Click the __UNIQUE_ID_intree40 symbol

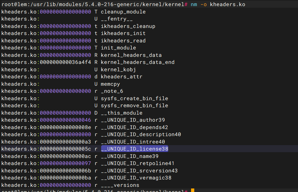click(x=133, y=142)
